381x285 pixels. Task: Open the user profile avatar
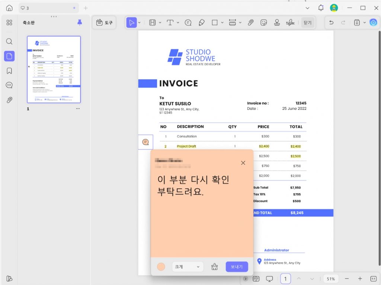click(x=334, y=8)
